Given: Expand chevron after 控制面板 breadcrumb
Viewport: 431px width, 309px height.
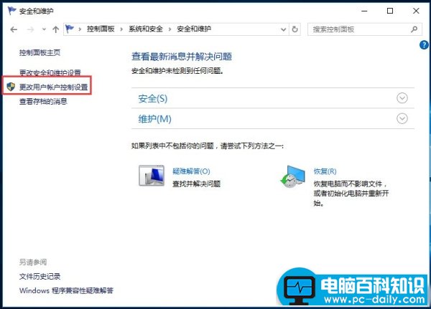Looking at the screenshot, I should 121,29.
